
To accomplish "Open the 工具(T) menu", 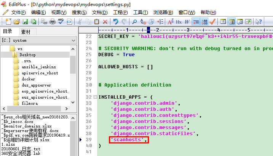I will coord(140,13).
